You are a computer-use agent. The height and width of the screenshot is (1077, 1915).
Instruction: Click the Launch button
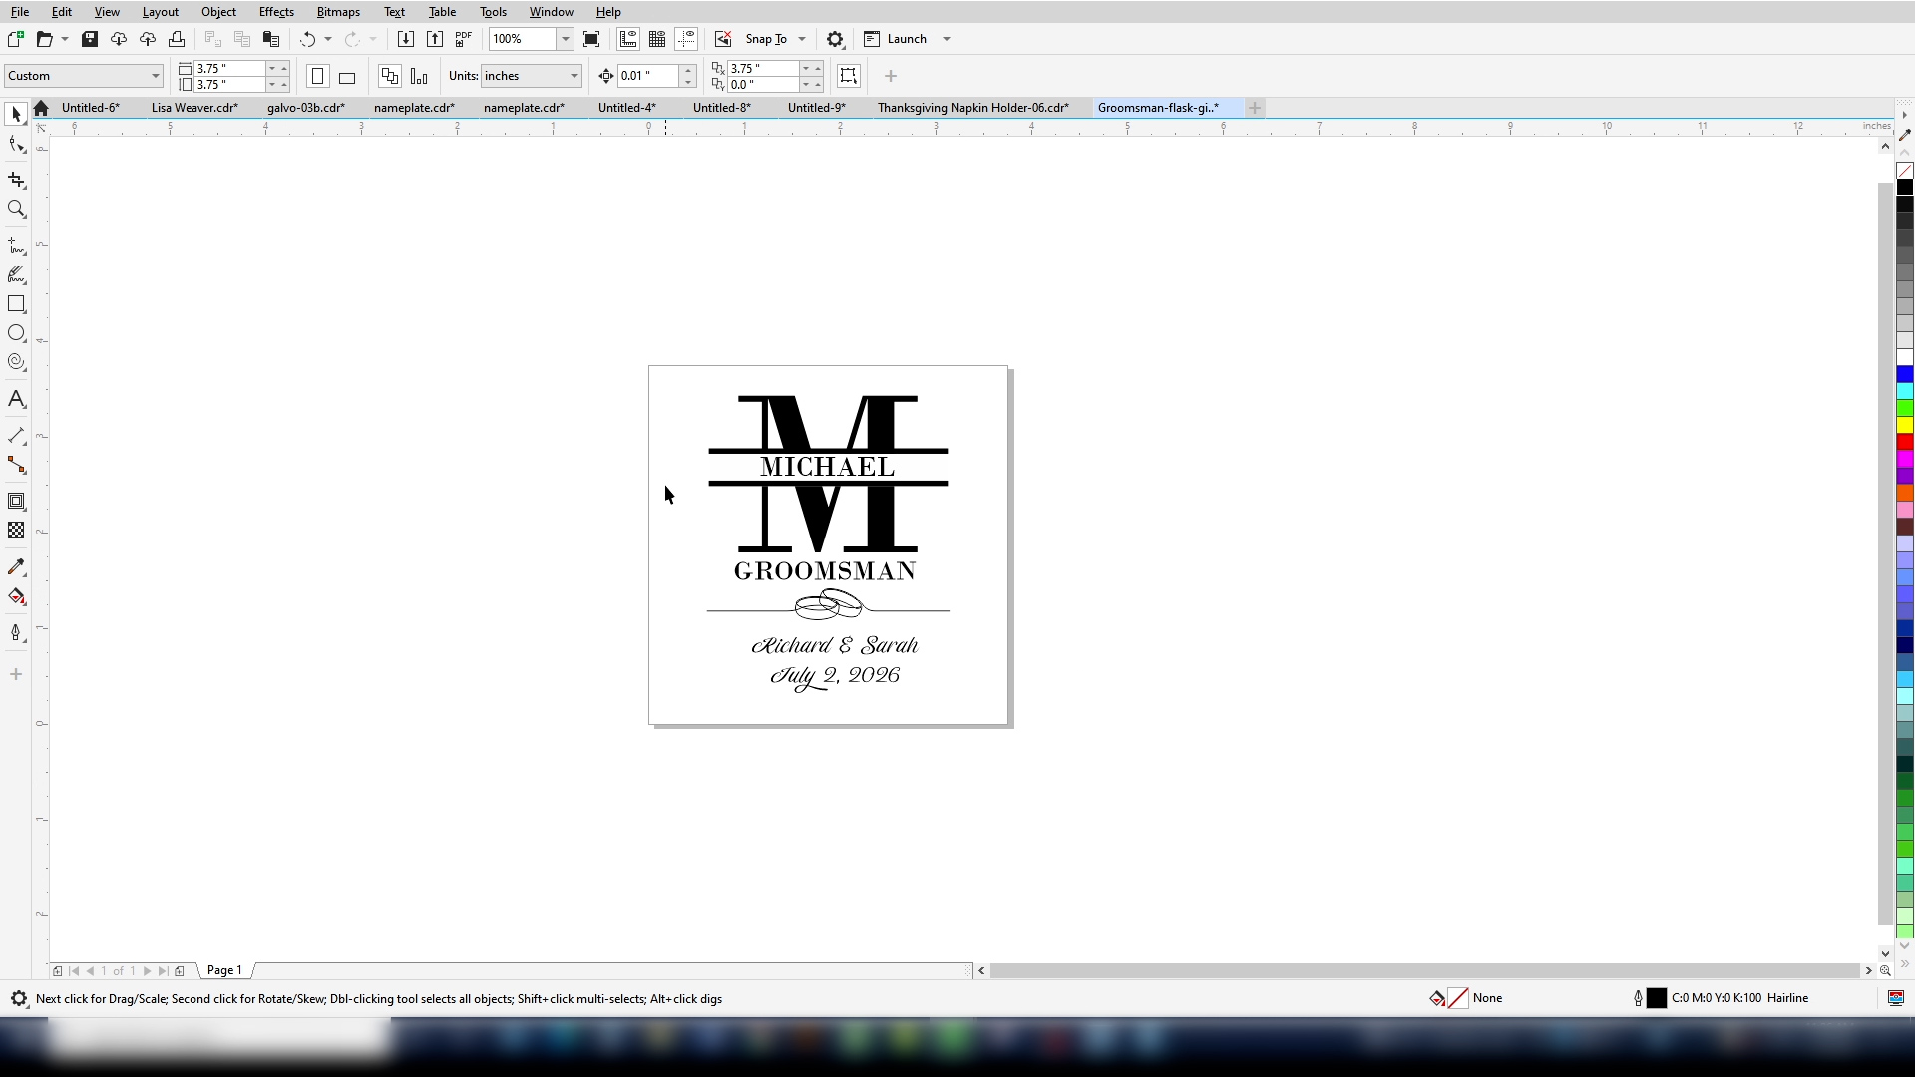(906, 39)
